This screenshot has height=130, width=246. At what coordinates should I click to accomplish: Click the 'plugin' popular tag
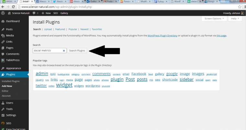(x=117, y=79)
